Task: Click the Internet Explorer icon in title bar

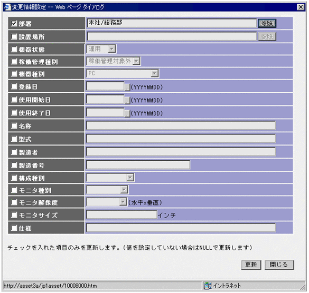Action: pos(7,7)
